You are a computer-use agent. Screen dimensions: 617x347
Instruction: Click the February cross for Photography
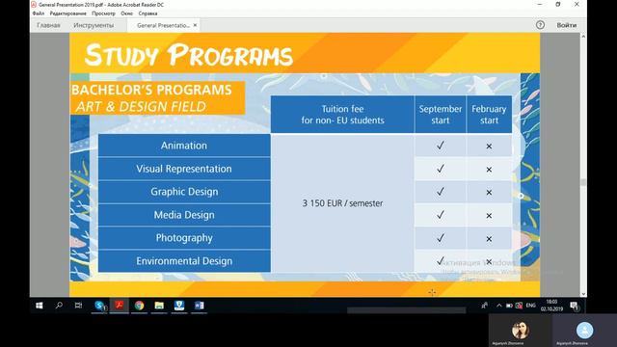pos(489,239)
